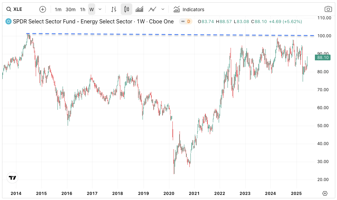Switch to the 1h interval
The width and height of the screenshot is (337, 200).
click(x=83, y=9)
